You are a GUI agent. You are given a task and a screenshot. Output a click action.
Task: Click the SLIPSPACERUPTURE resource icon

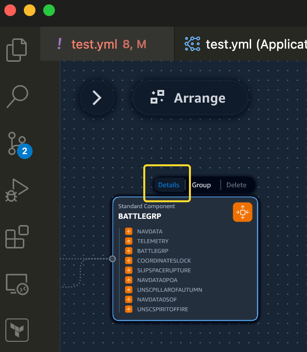pyautogui.click(x=129, y=270)
